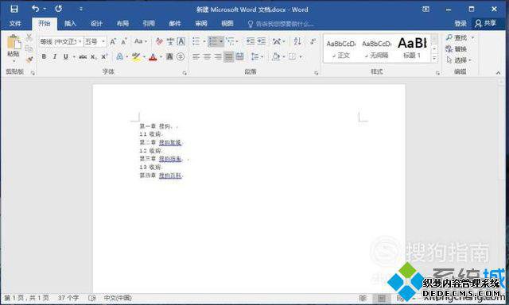Expand the Styles gallery with the More arrow
This screenshot has width=509, height=305.
(434, 58)
